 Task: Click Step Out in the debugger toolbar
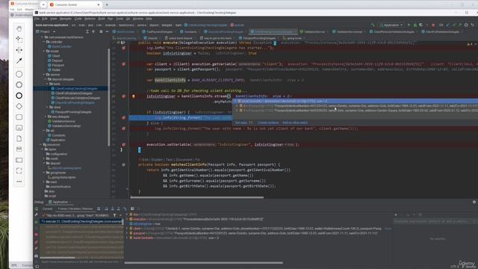pos(119,208)
